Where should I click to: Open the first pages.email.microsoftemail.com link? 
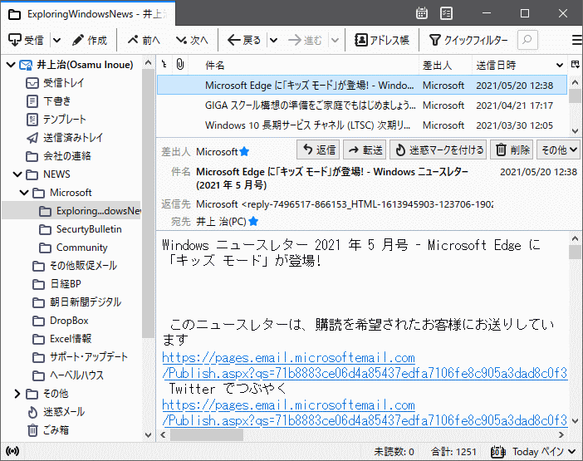(x=365, y=365)
